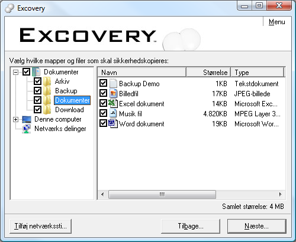The height and width of the screenshot is (242, 296).
Task: Click the highlighted Dokumenter subfolder icon
Action: click(47, 100)
